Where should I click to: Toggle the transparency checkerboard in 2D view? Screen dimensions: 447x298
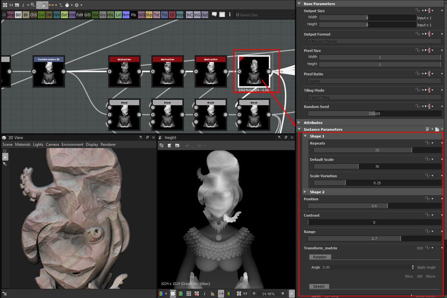point(173,294)
